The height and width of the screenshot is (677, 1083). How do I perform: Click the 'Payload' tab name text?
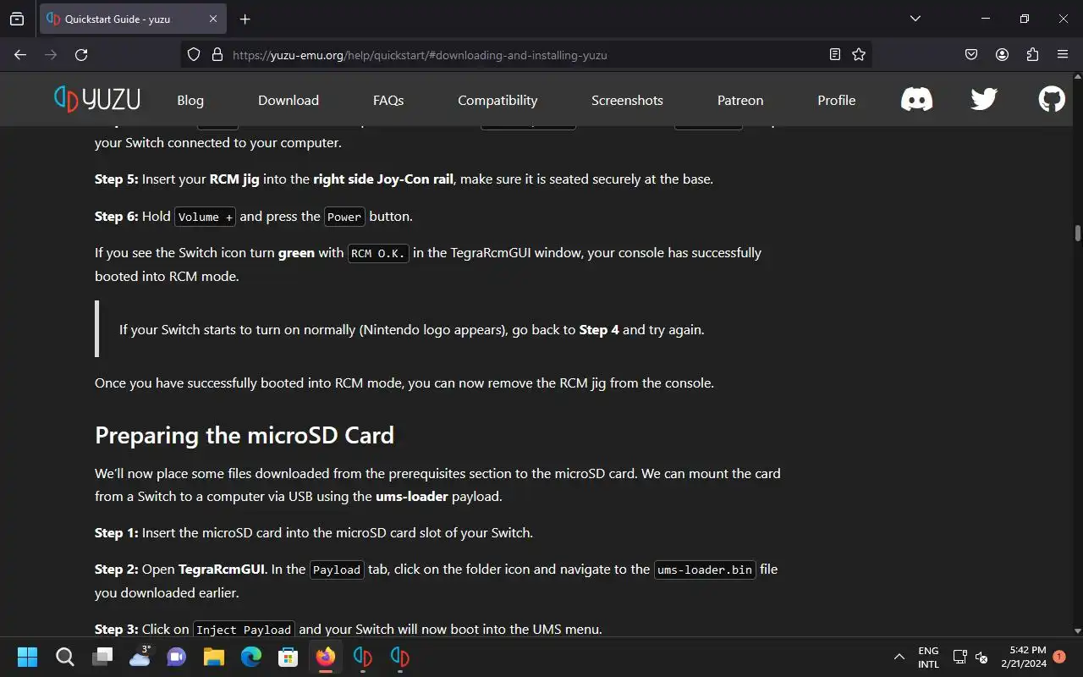(x=337, y=570)
